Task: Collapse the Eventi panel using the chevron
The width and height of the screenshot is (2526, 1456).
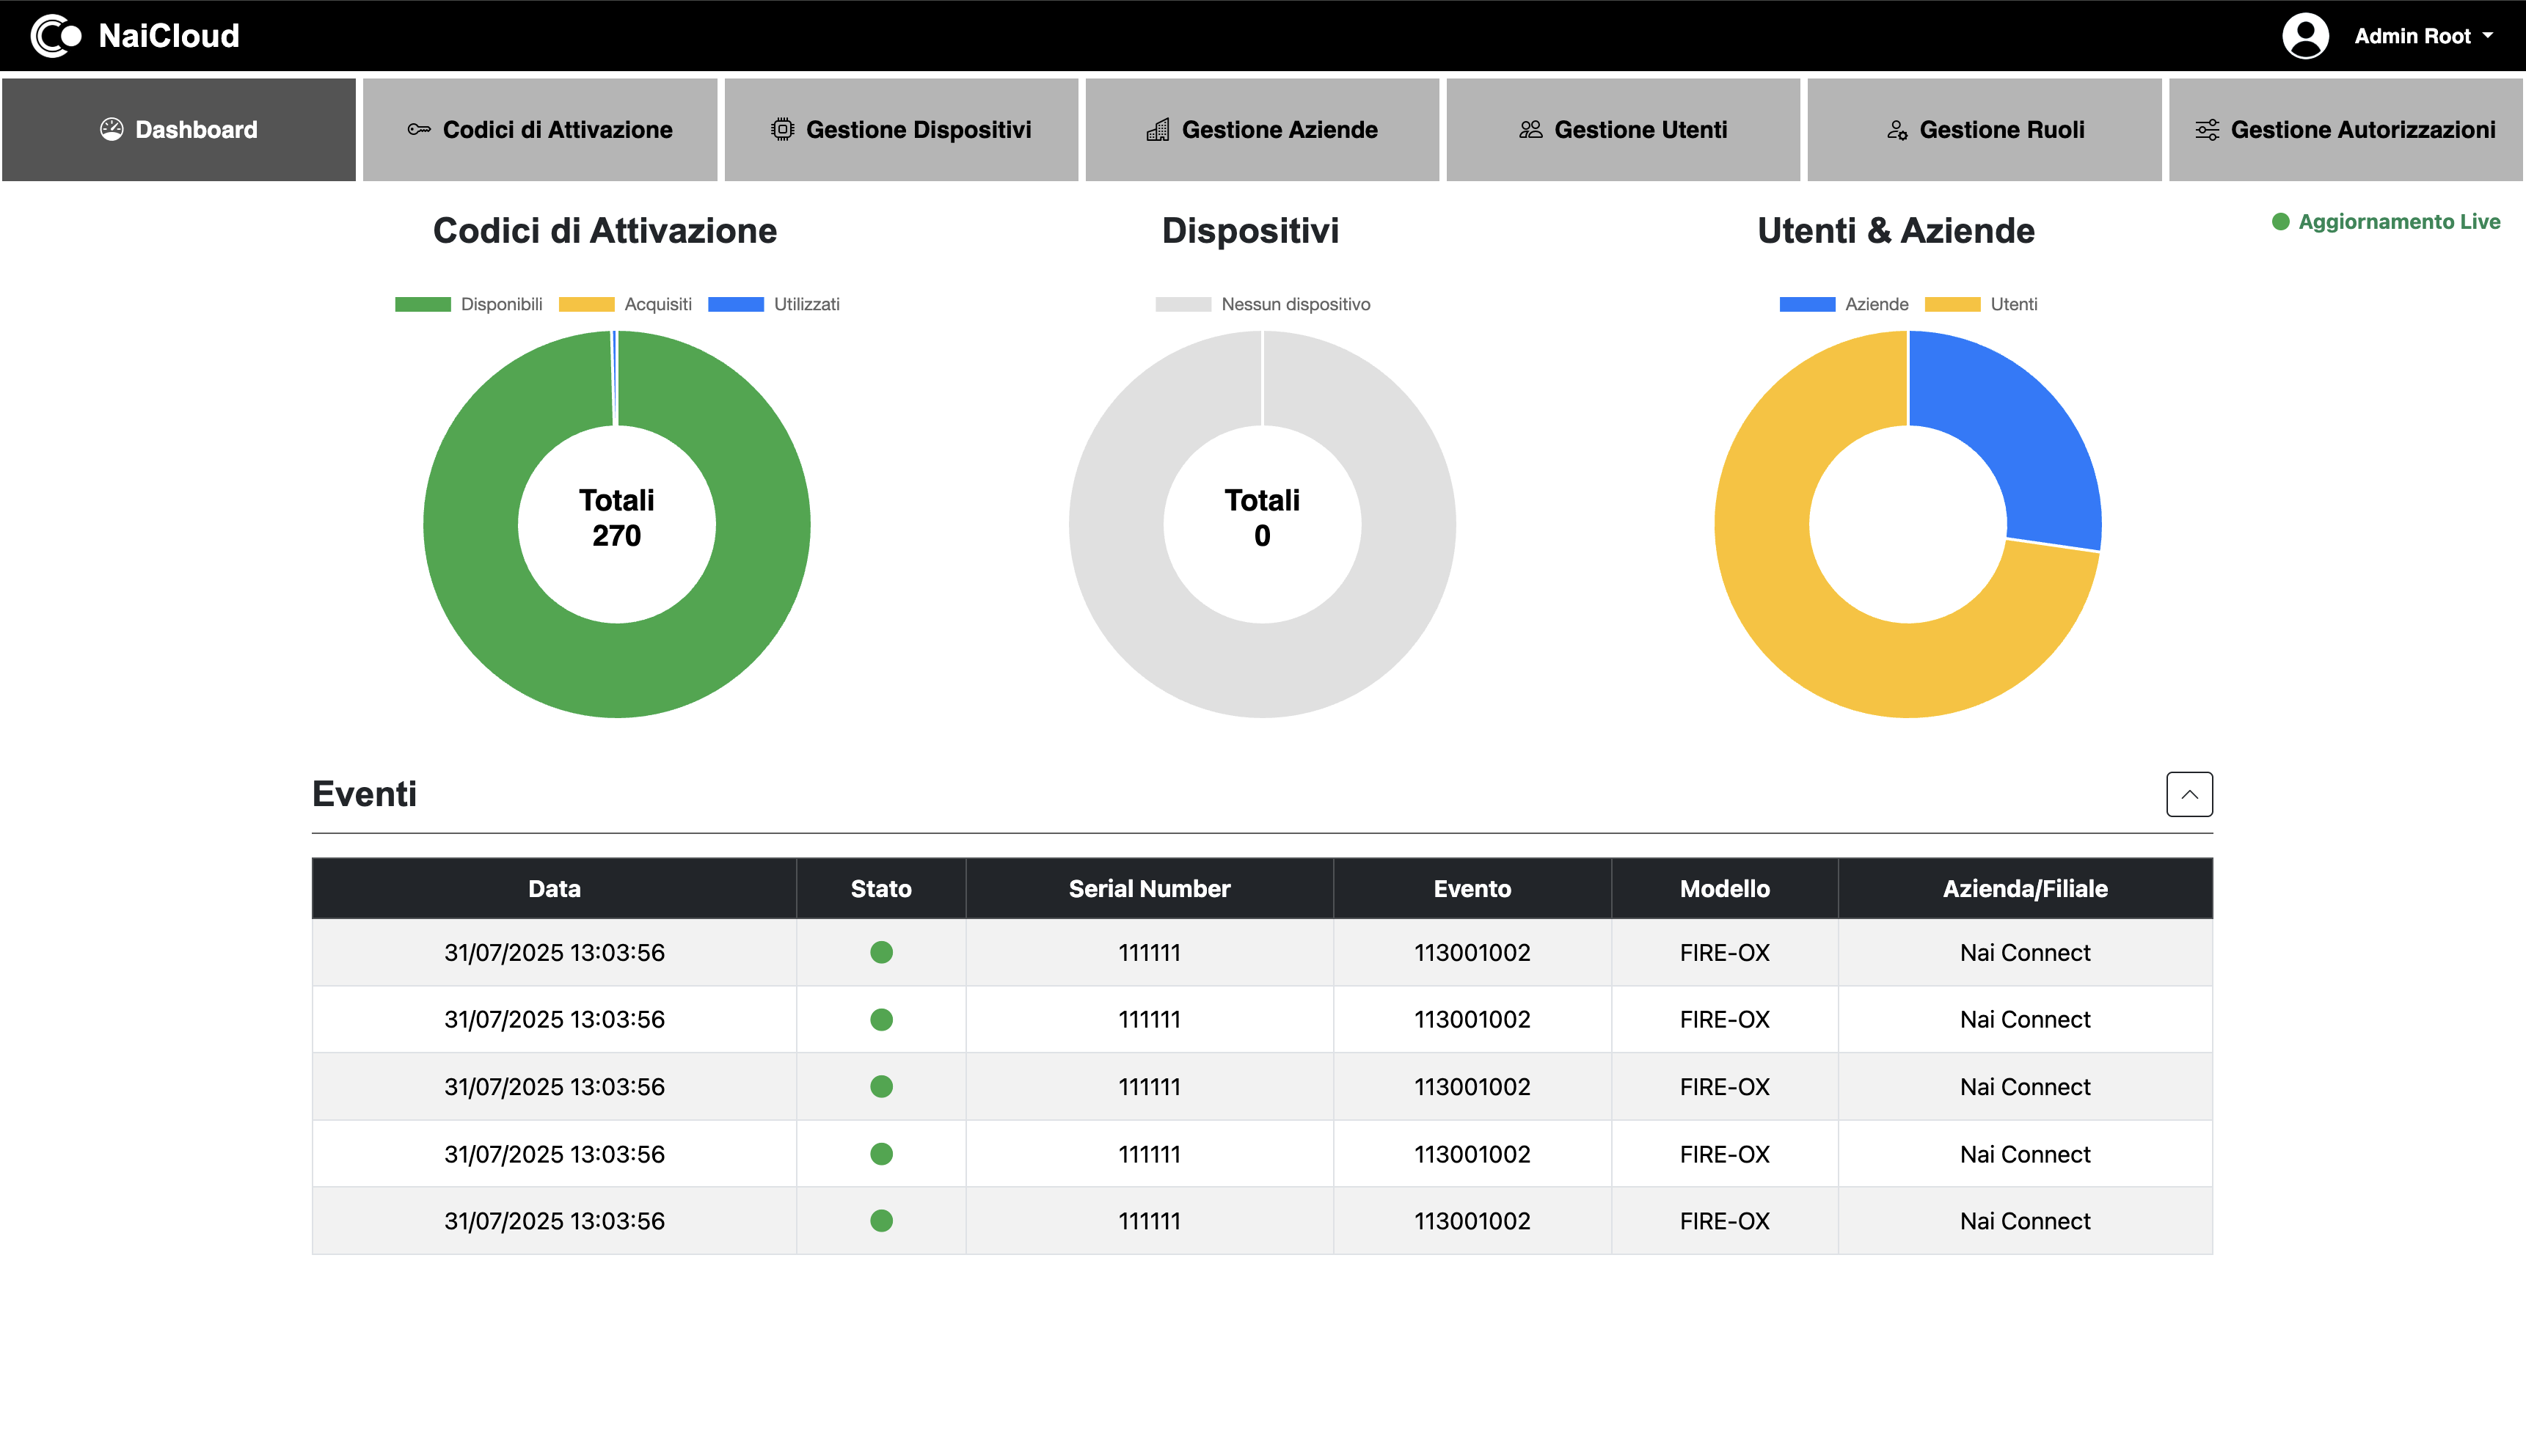Action: [x=2190, y=794]
